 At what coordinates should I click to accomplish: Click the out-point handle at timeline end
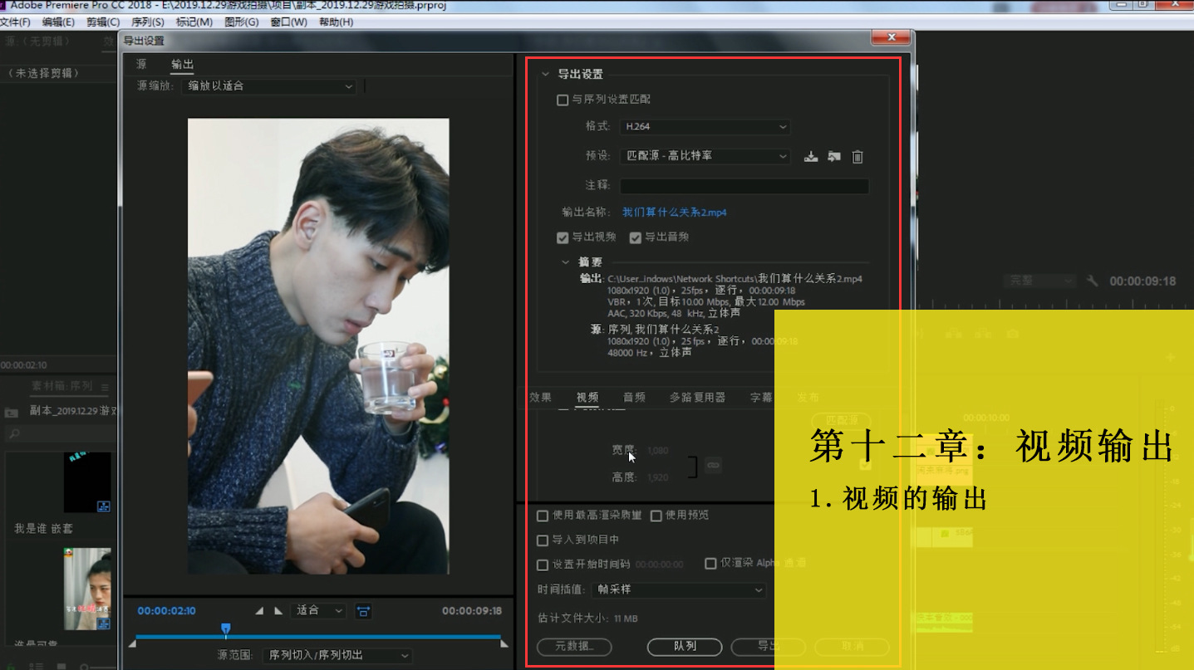tap(504, 643)
